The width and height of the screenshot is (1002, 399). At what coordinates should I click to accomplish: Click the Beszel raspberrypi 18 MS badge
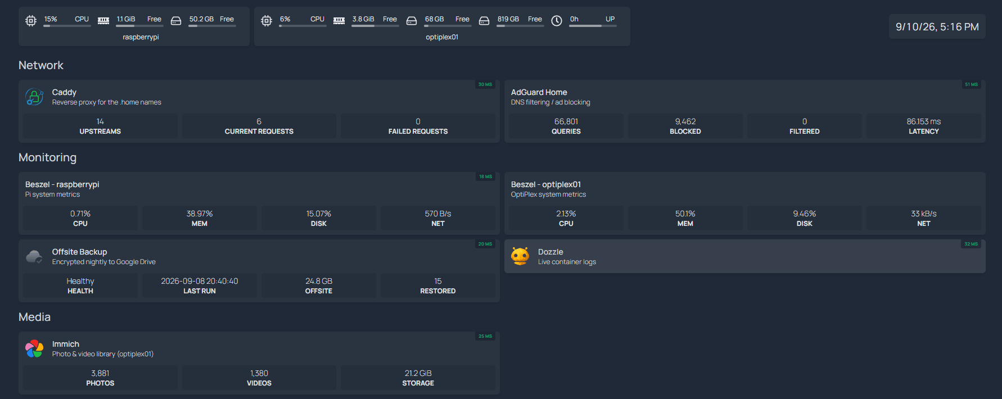click(485, 176)
